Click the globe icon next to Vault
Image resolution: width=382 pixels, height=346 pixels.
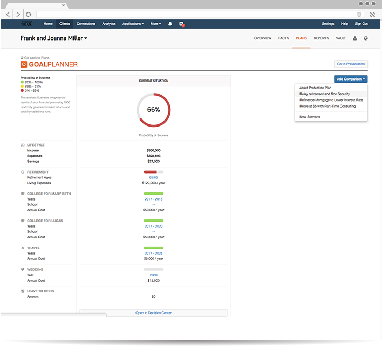click(365, 38)
